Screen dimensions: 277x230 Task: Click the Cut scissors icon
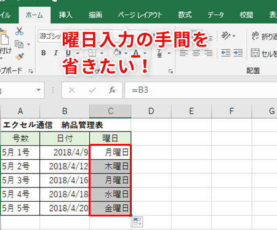pyautogui.click(x=19, y=31)
